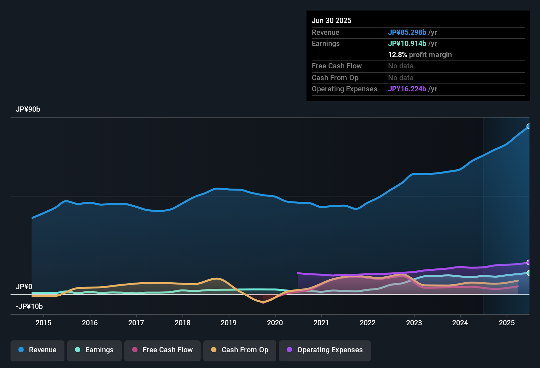Click the purple Operating Expenses legend dot
The image size is (540, 368).
[x=289, y=350]
